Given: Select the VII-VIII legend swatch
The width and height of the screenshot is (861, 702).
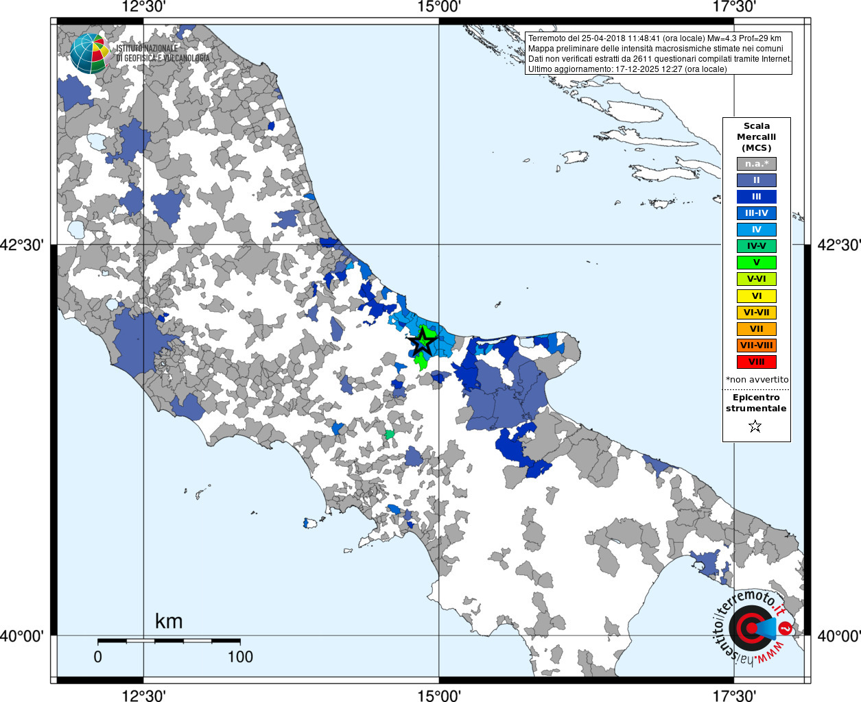Looking at the screenshot, I should click(x=757, y=346).
